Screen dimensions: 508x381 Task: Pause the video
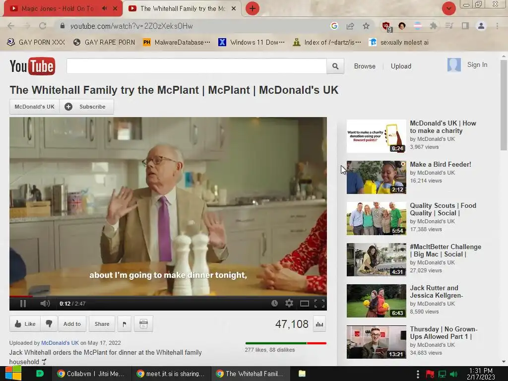point(23,304)
